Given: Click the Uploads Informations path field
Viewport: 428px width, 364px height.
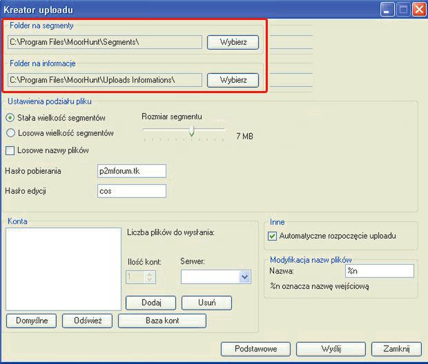Looking at the screenshot, I should coord(105,80).
